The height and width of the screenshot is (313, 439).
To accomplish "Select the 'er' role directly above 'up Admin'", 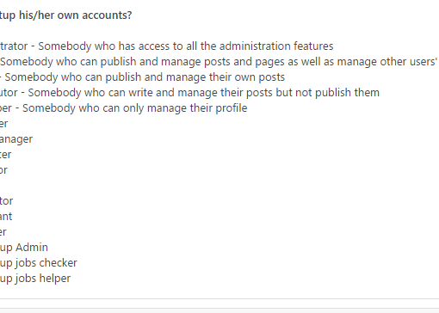I will (x=3, y=232).
